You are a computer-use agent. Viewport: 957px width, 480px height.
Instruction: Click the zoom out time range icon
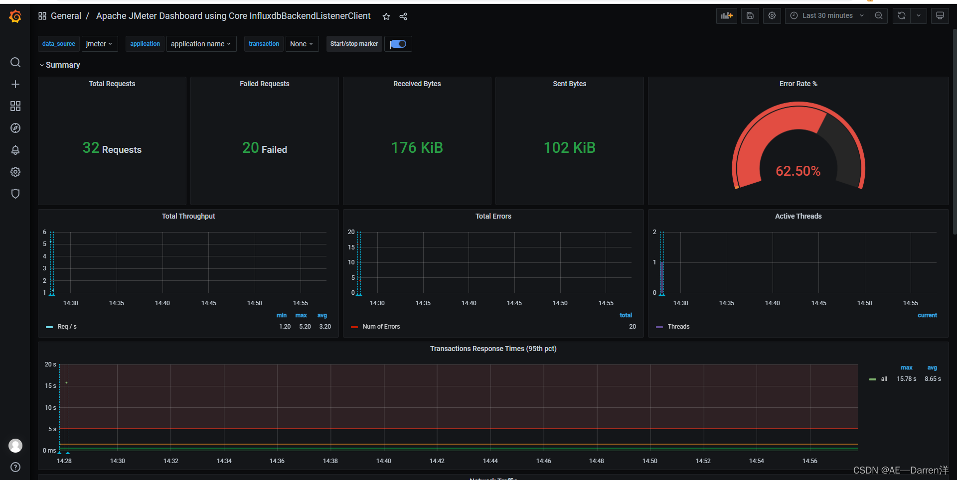tap(878, 15)
